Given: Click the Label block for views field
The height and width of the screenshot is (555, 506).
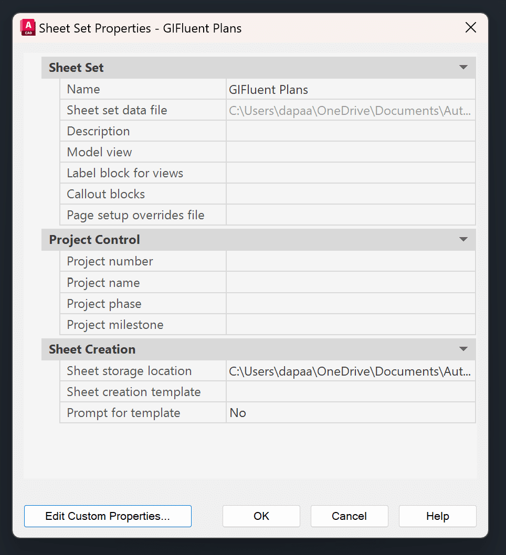Looking at the screenshot, I should [x=350, y=173].
